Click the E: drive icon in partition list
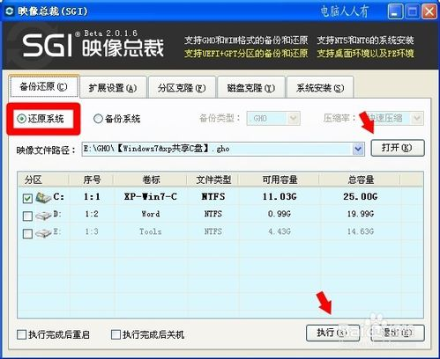The image size is (440, 359). coord(43,233)
